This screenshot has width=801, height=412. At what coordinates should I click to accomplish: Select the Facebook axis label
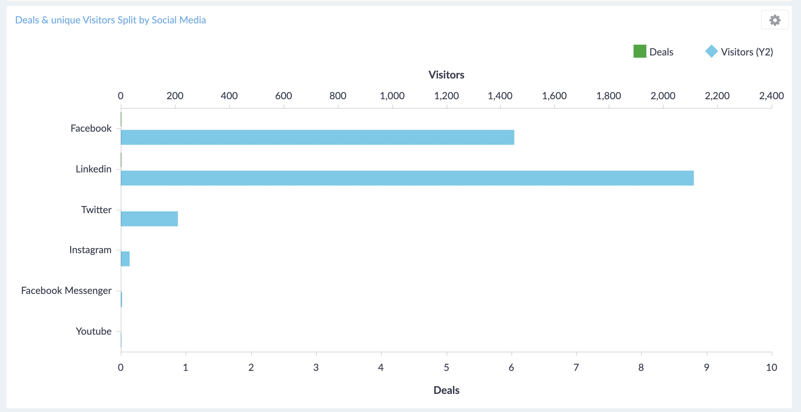(91, 129)
